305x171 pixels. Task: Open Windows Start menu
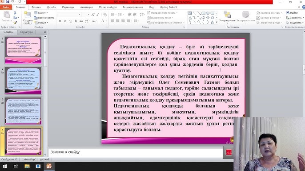(4, 166)
